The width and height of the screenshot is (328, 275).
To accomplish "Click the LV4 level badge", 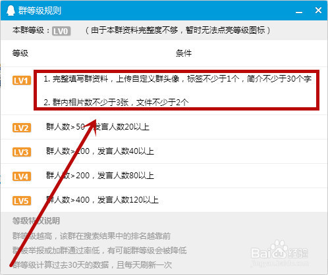I will [22, 176].
